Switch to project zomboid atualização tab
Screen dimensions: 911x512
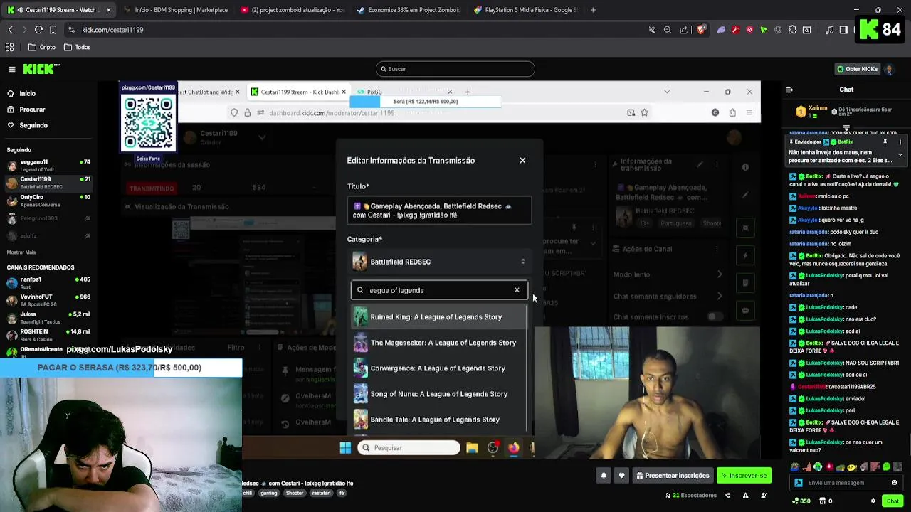(292, 10)
